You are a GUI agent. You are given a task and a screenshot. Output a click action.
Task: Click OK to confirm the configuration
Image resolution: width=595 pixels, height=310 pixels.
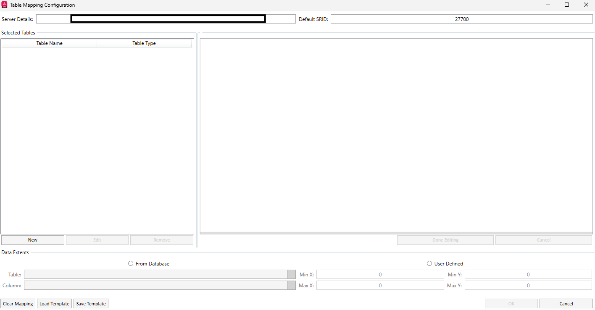click(x=511, y=303)
